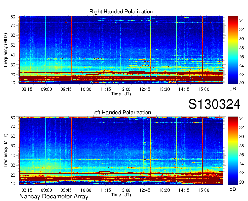Click the 28 dB label on the top colorbar

241,48
